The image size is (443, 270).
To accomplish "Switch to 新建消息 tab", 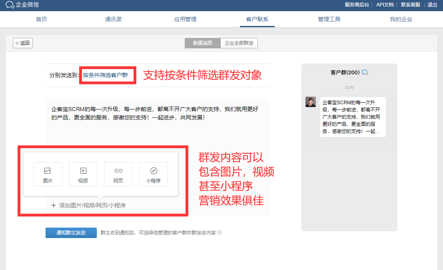I will click(x=202, y=43).
